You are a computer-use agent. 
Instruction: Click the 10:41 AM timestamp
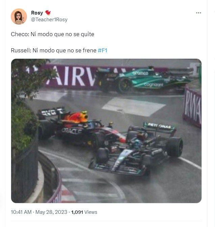(21, 212)
